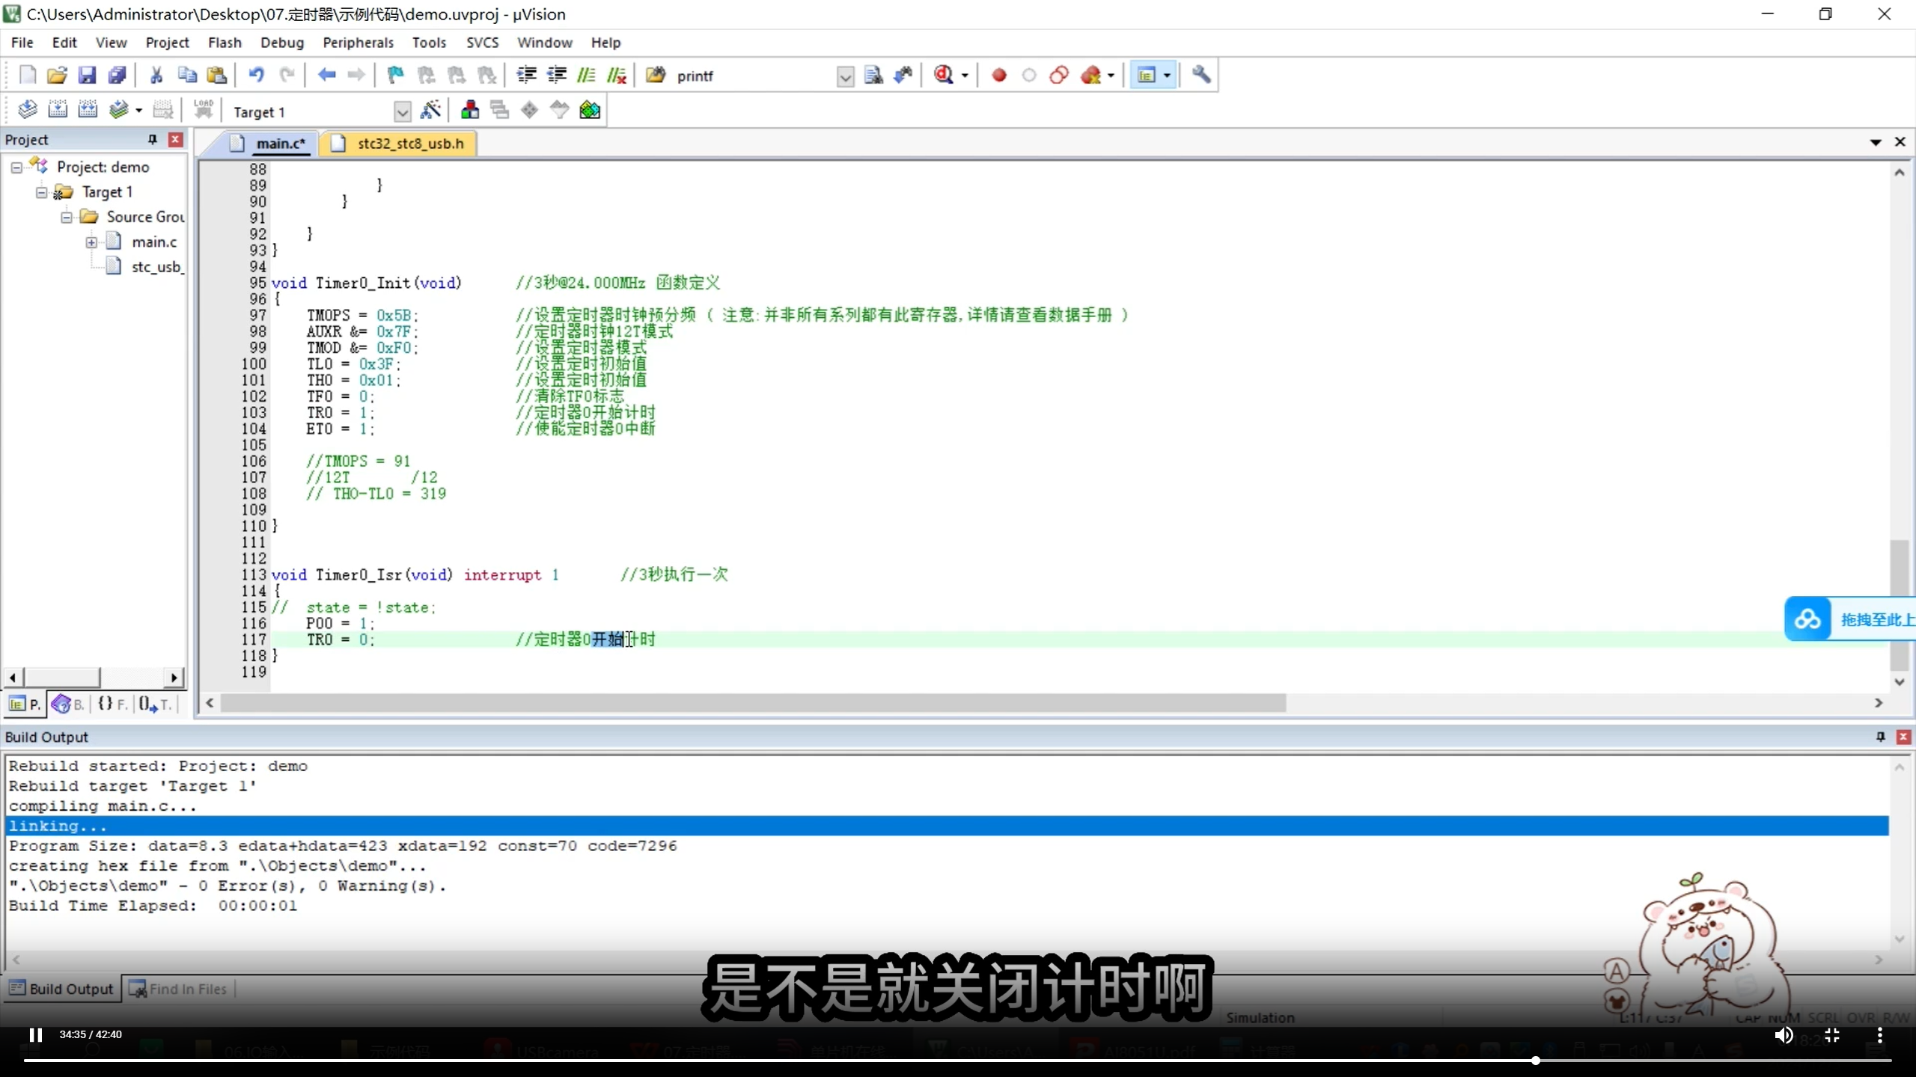
Task: Toggle a bookmark with the flag icon
Action: tap(394, 75)
